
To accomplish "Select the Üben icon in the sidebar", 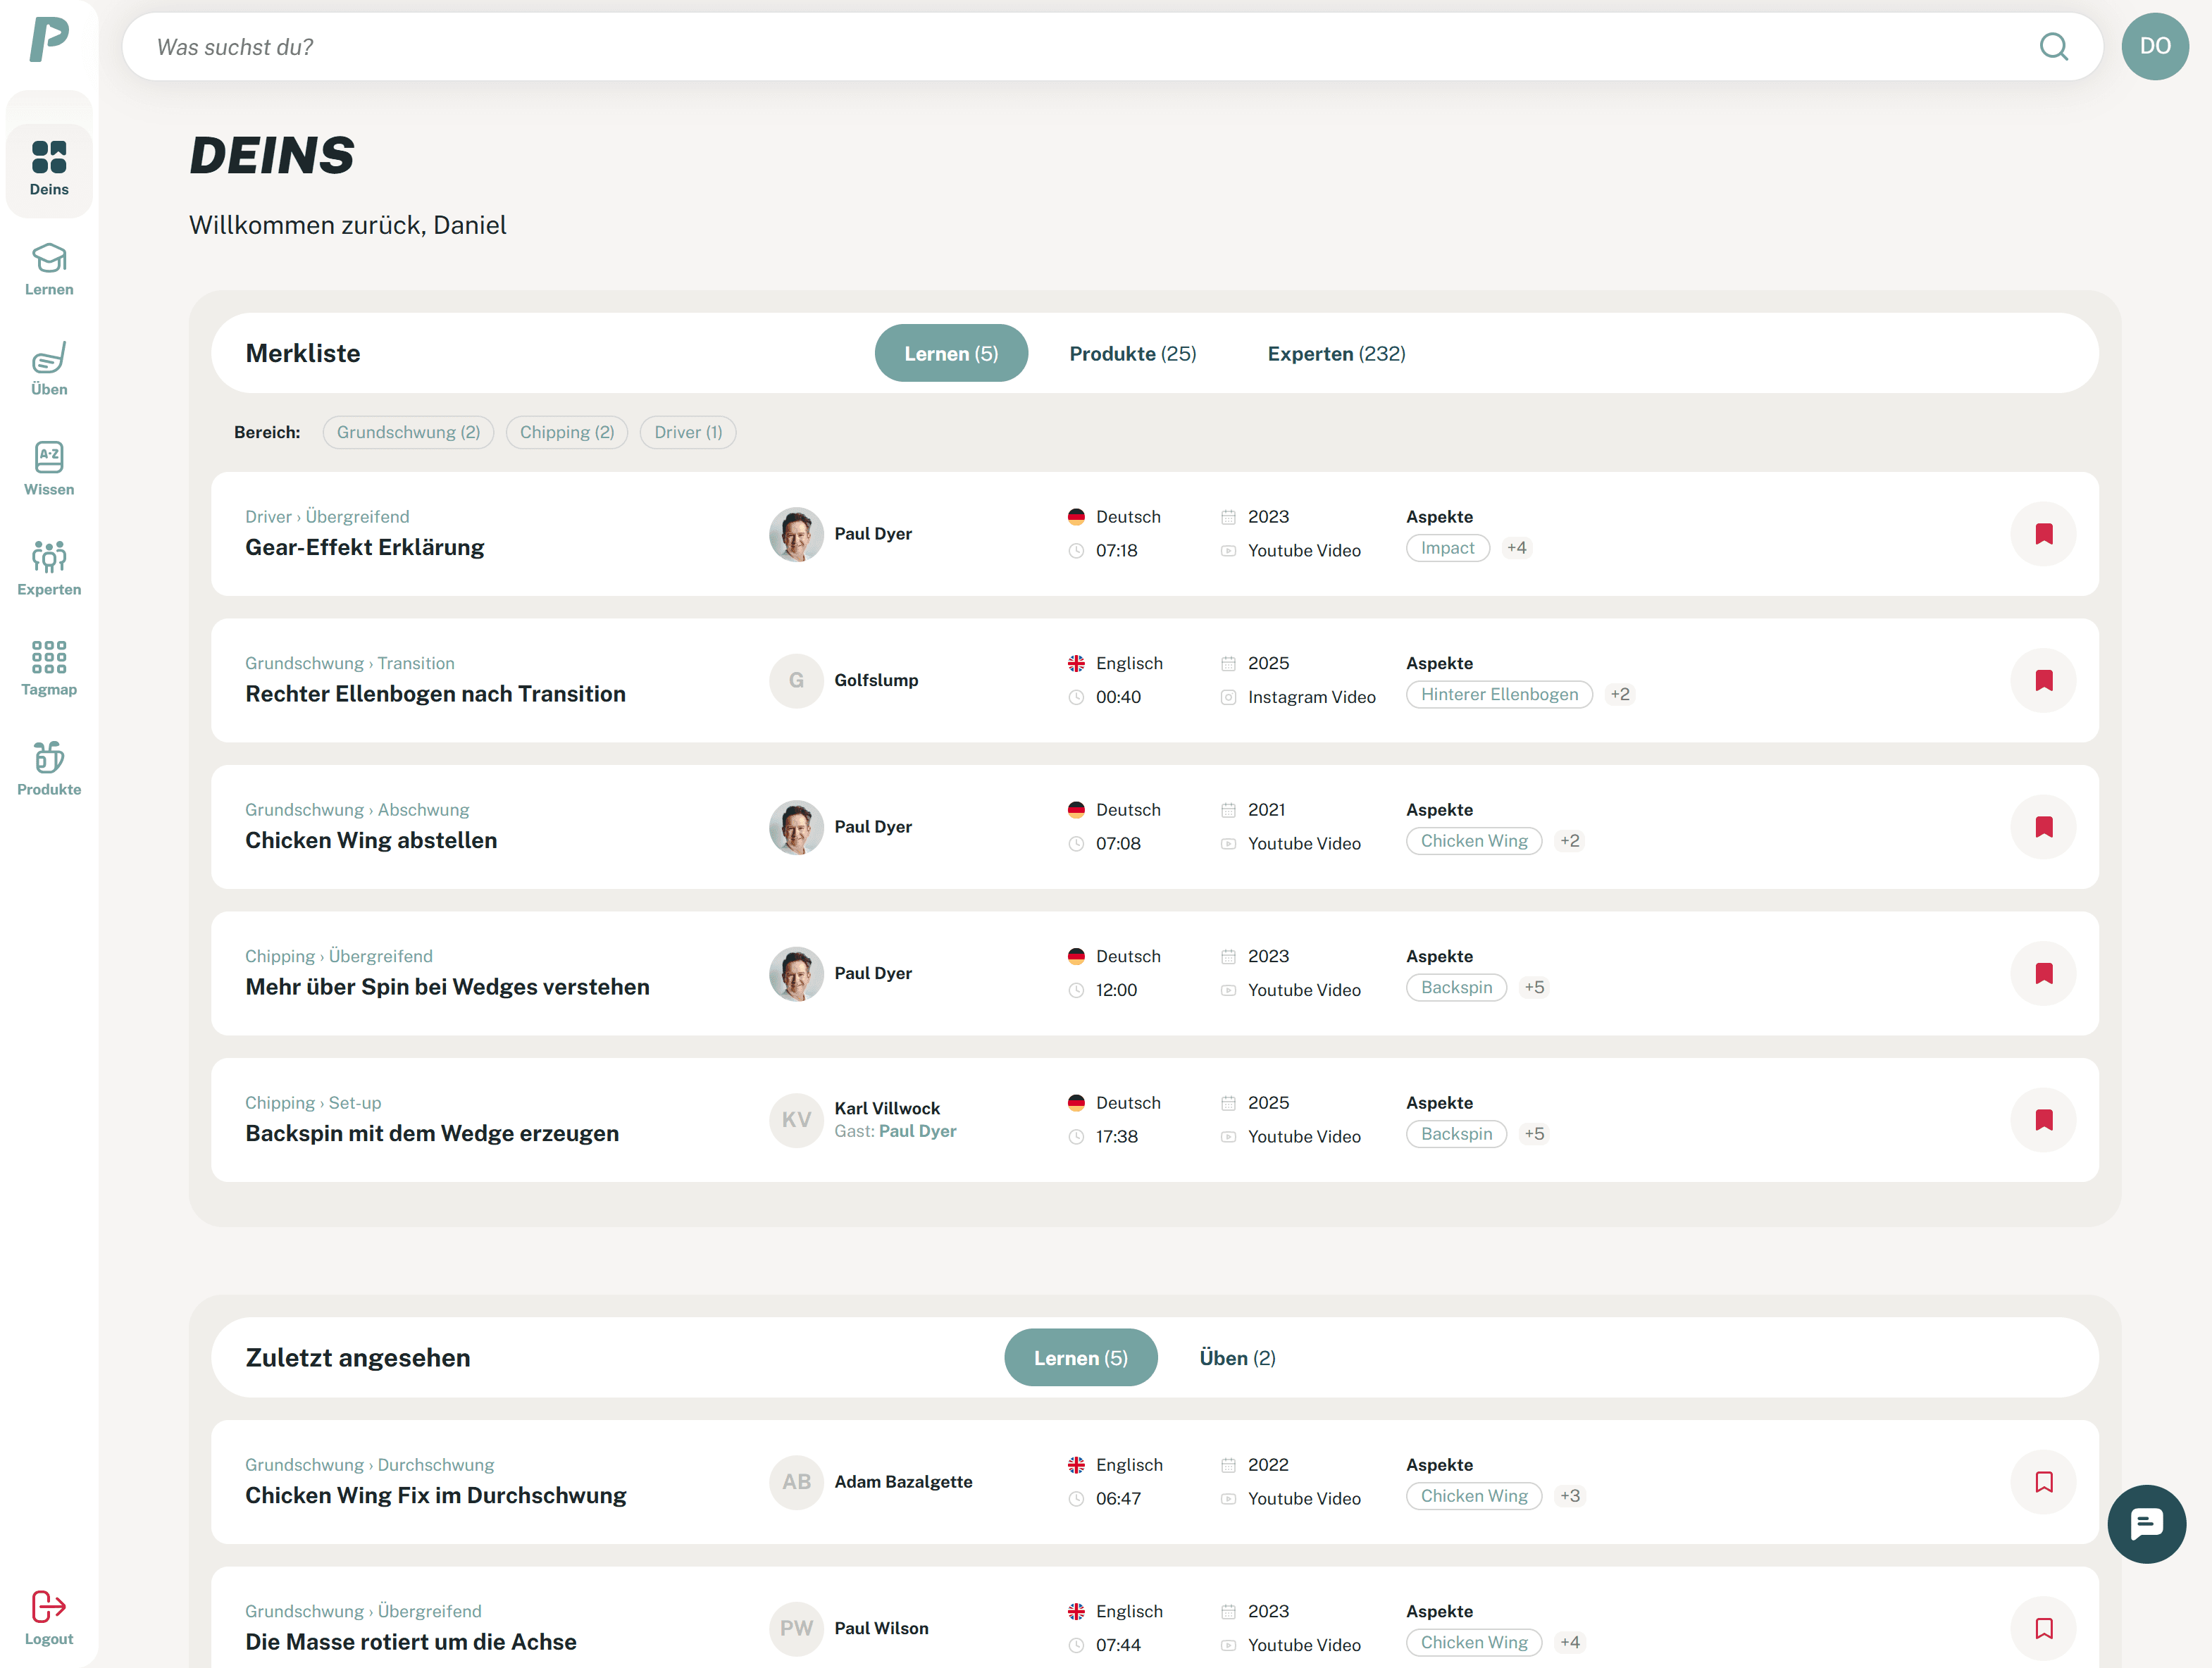I will (x=48, y=368).
